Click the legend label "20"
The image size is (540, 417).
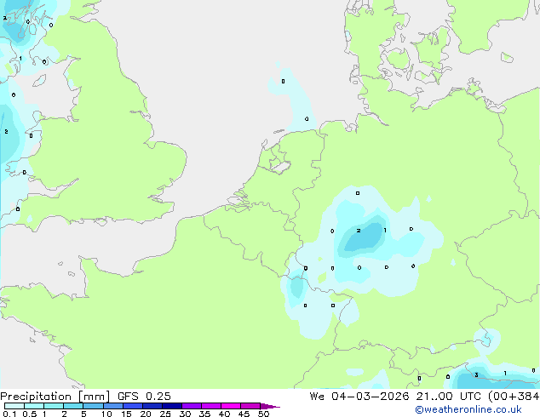(x=146, y=414)
